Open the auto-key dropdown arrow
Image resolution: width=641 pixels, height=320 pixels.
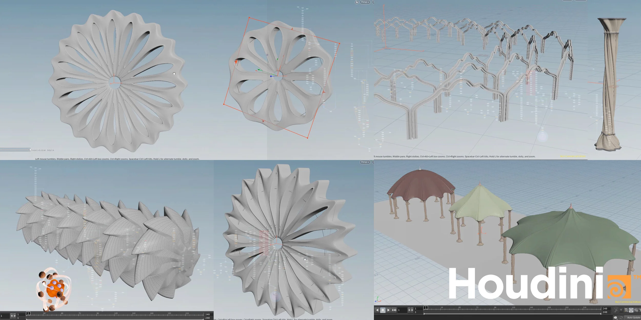(x=621, y=310)
